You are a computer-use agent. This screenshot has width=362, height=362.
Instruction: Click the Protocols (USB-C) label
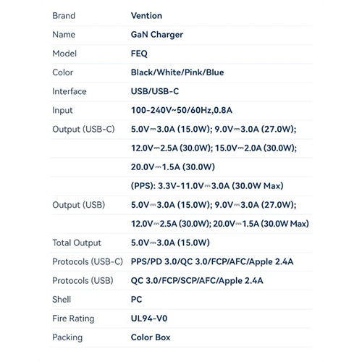[x=88, y=261]
